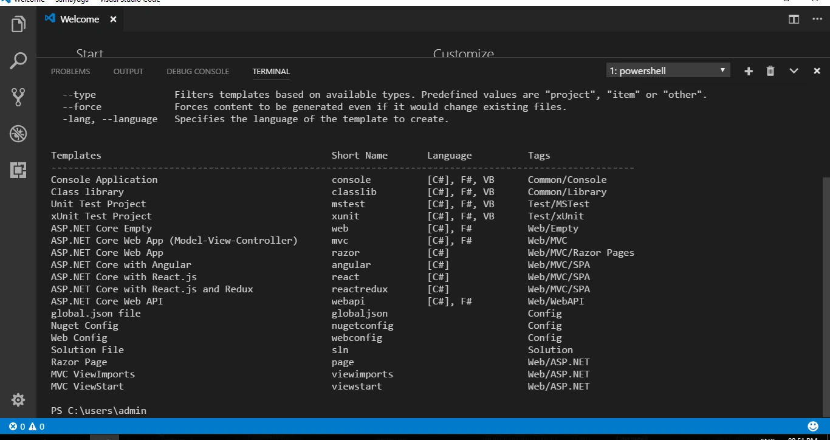Switch to the OUTPUT tab
The height and width of the screenshot is (440, 830).
[x=128, y=72]
